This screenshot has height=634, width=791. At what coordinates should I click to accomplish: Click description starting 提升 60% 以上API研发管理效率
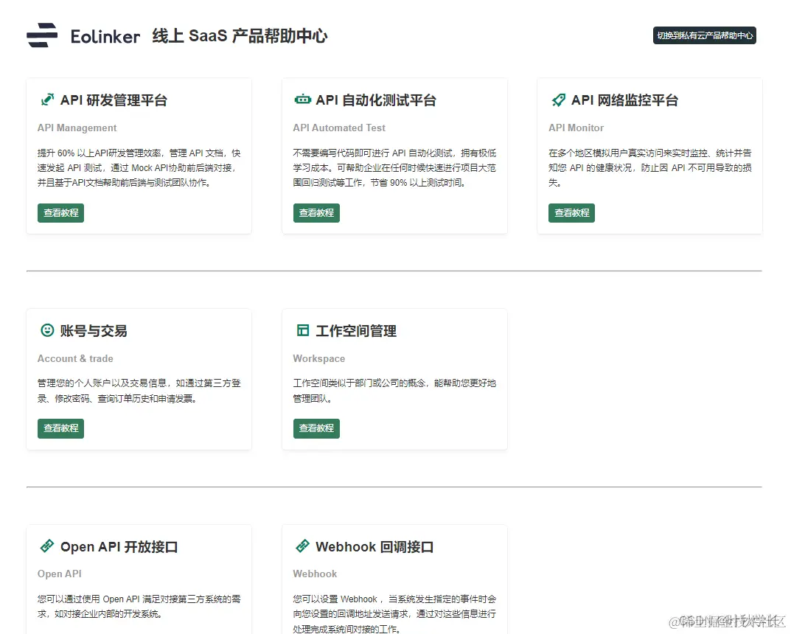tap(139, 168)
